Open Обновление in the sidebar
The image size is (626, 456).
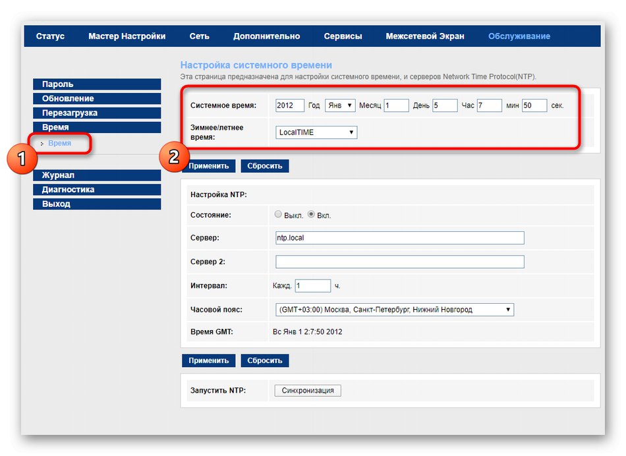click(97, 98)
